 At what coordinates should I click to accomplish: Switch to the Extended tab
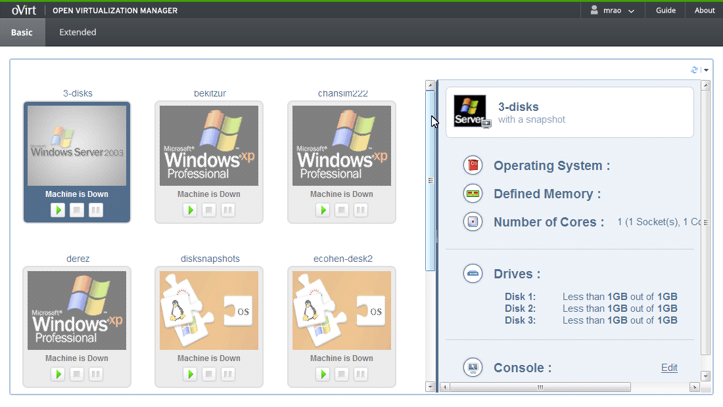pyautogui.click(x=78, y=32)
